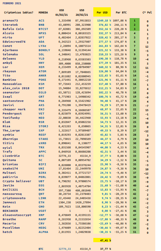Select the coin ticker 'ALPHA'
The image size is (161, 251).
[x=43, y=232]
